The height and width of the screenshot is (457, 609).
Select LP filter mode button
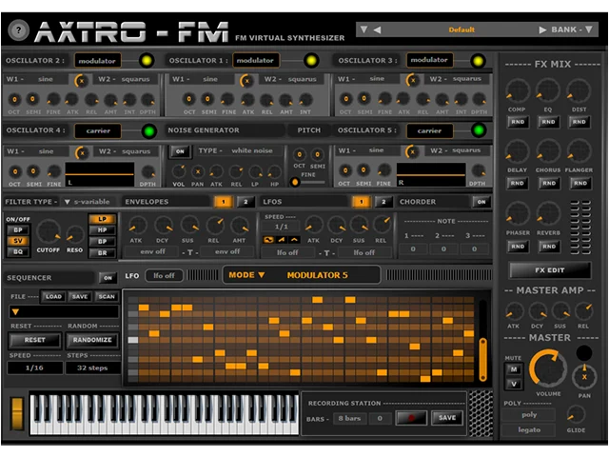pos(102,219)
